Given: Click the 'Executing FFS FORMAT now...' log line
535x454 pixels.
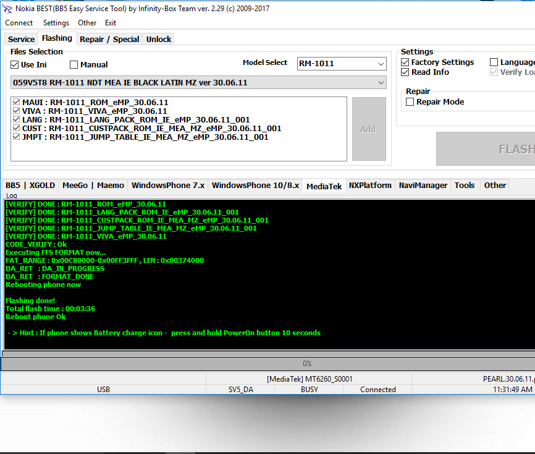Looking at the screenshot, I should point(56,252).
